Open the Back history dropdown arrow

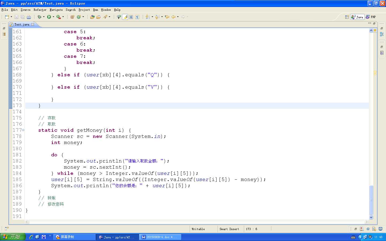(178, 17)
